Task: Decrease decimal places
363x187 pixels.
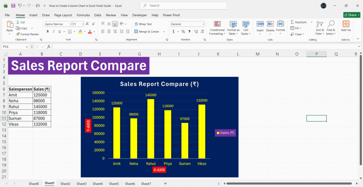Action: tap(202, 31)
